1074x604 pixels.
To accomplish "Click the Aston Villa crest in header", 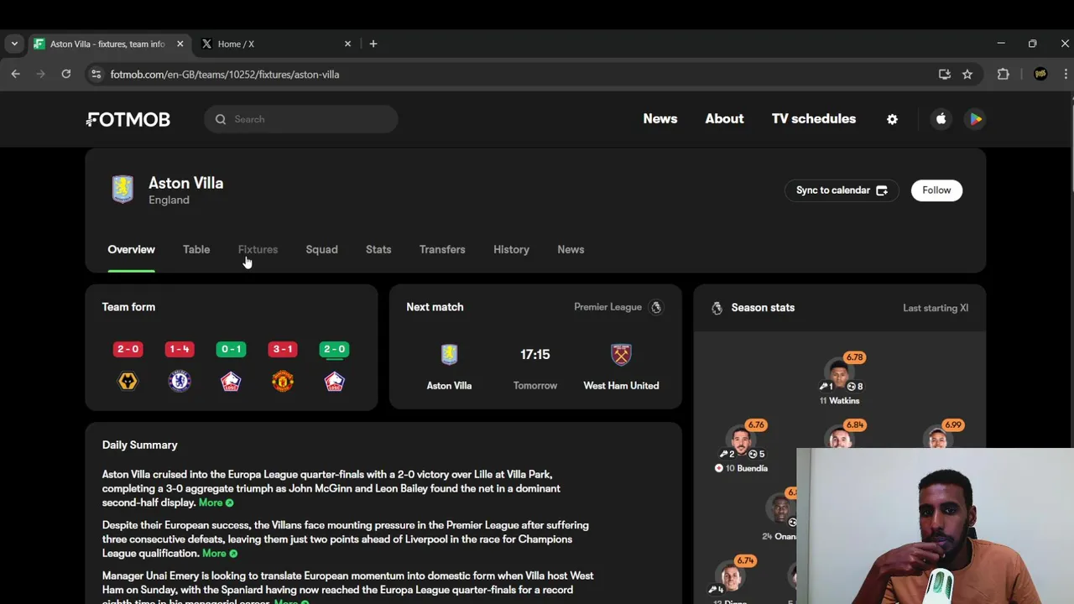I will [123, 190].
